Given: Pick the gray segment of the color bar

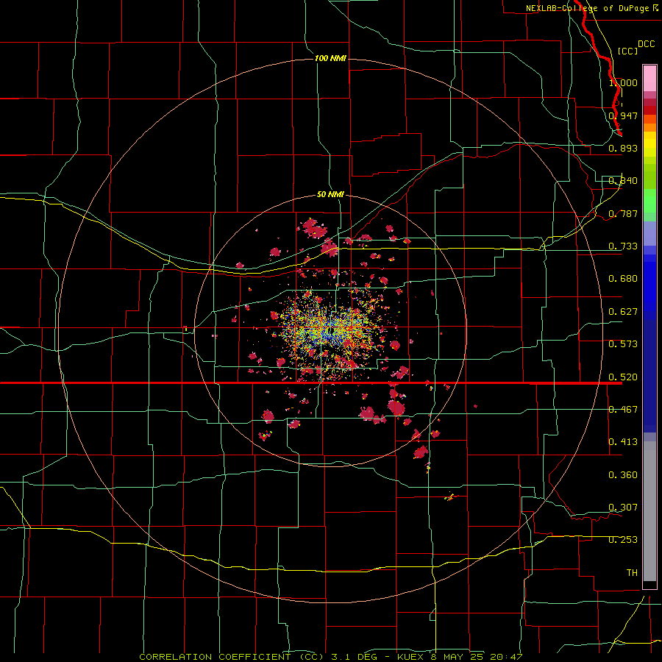Looking at the screenshot, I should tap(649, 511).
